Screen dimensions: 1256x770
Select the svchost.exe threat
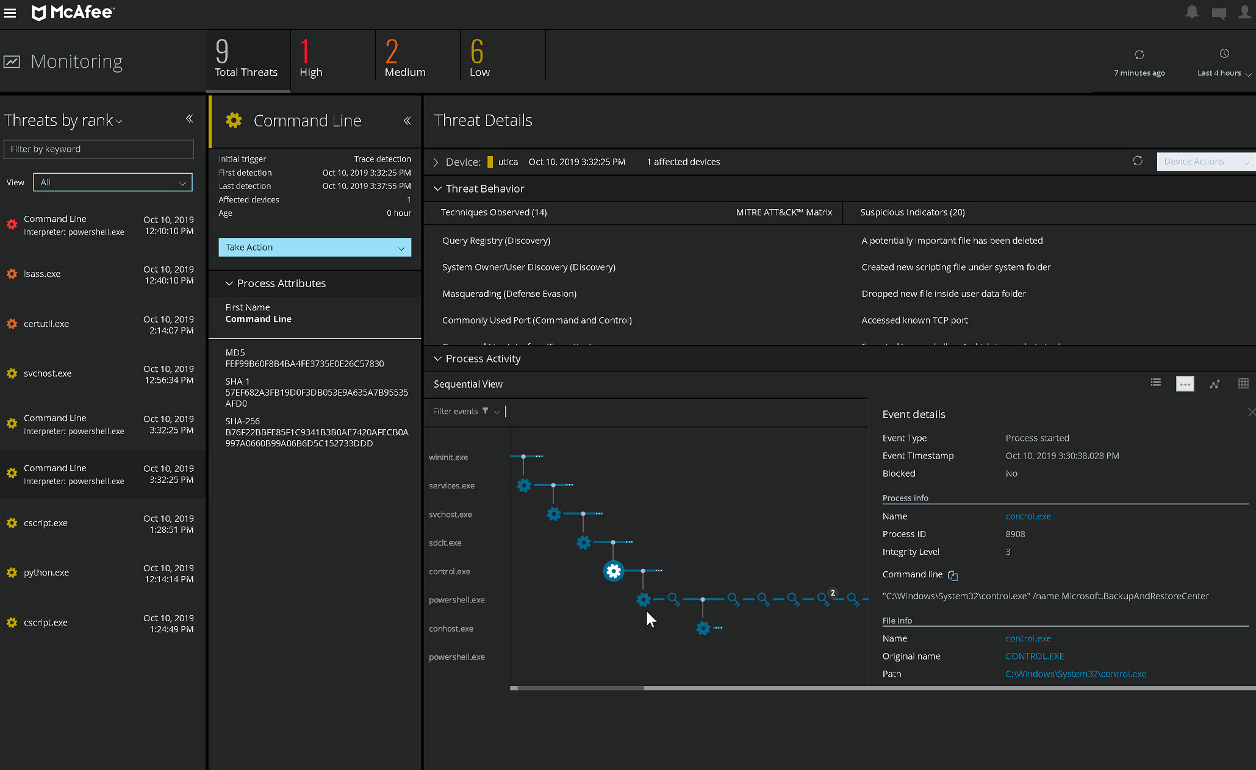point(102,374)
